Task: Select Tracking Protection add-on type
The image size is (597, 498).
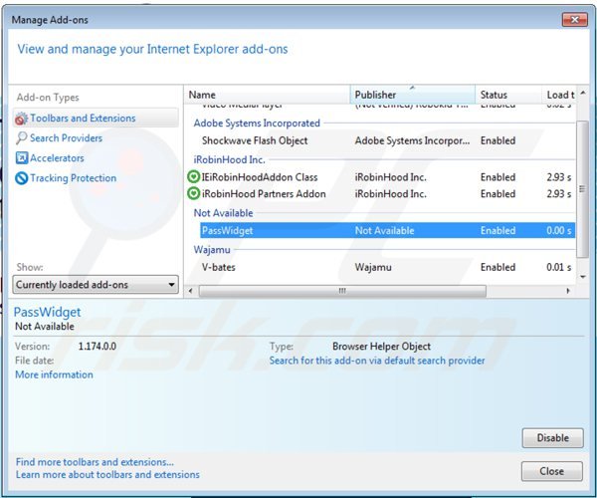Action: pyautogui.click(x=73, y=178)
